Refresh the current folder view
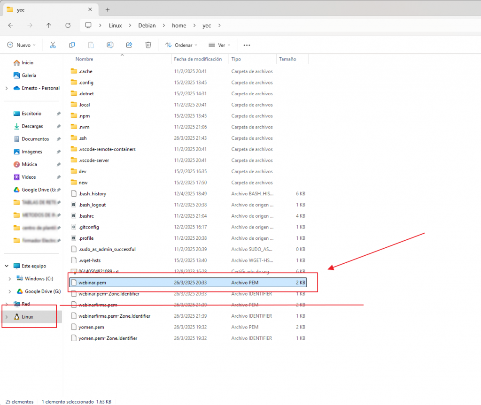The image size is (481, 405). point(68,25)
